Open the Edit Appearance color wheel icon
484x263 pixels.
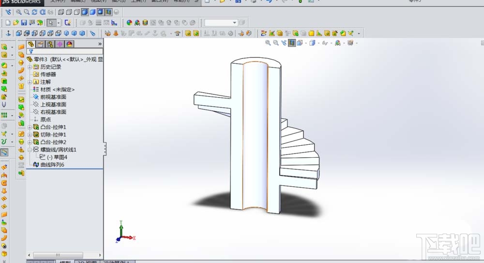click(x=129, y=23)
